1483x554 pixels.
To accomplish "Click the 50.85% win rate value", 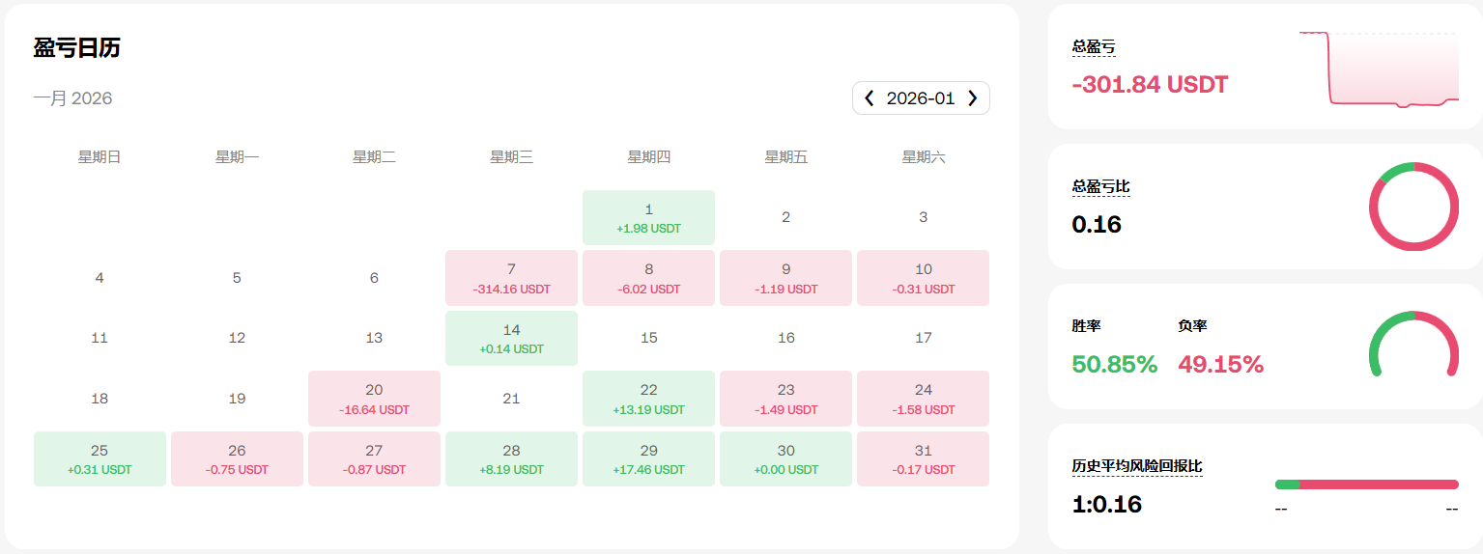I will click(1115, 364).
